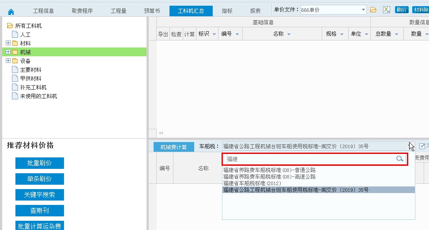This screenshot has height=230, width=429.
Task: Open the 名称 column filter dropdown
Action: pos(289,34)
